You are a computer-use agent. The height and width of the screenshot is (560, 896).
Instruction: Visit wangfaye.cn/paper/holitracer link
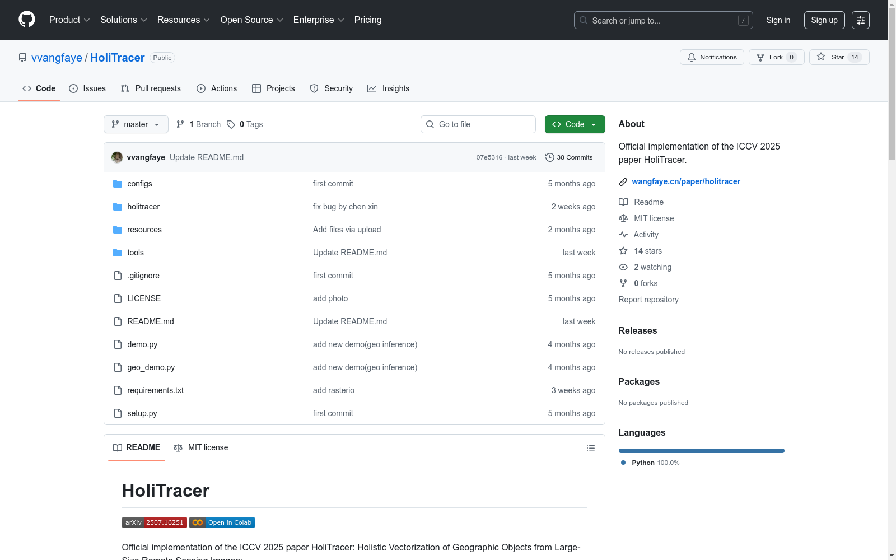coord(686,181)
